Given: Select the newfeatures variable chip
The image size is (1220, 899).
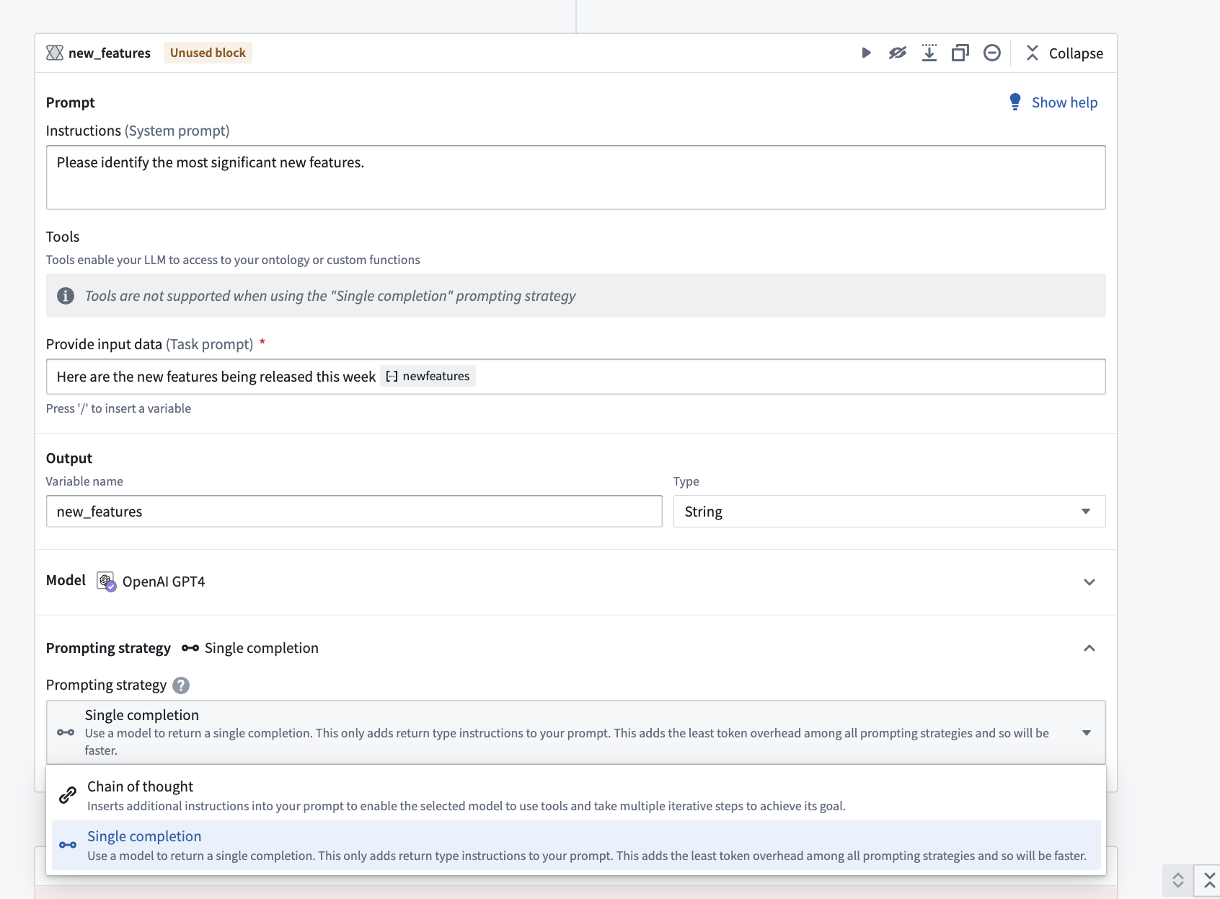Looking at the screenshot, I should [428, 376].
